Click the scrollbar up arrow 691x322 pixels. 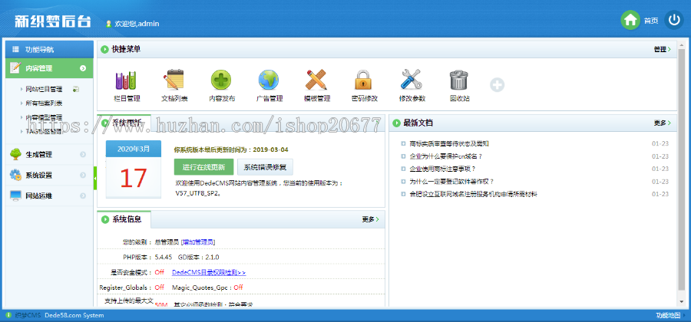point(682,46)
